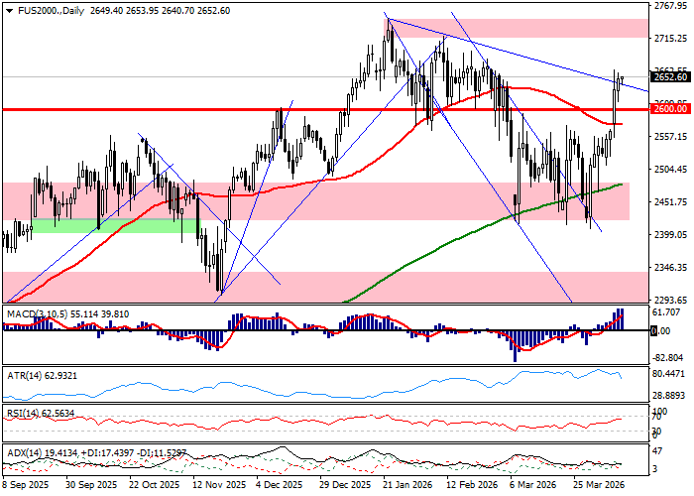The image size is (694, 496).
Task: Click the top pink resistance zone
Action: click(x=516, y=28)
